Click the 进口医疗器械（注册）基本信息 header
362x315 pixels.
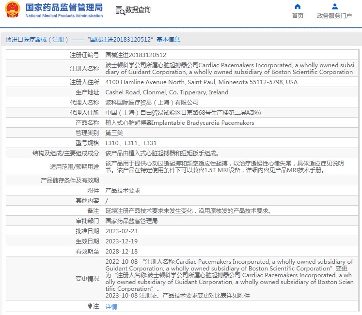[x=93, y=39]
